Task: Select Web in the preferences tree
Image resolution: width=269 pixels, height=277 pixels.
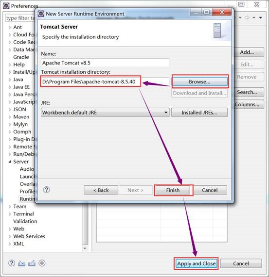Action: (19, 229)
